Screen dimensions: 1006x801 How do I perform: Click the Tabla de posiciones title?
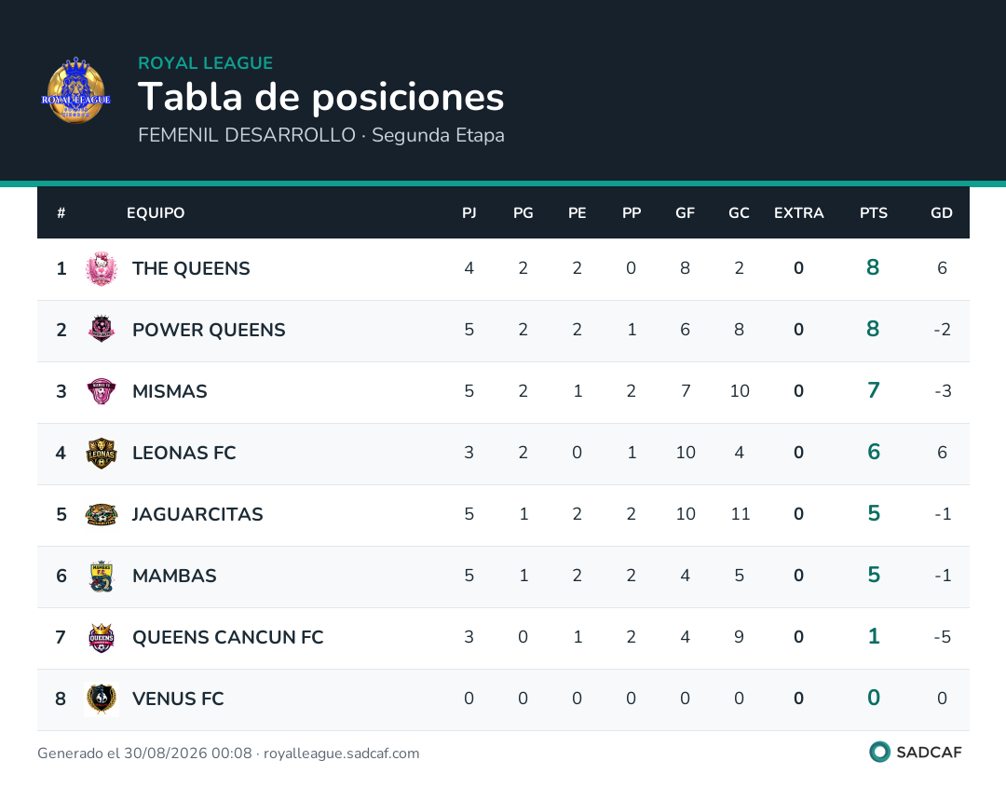320,97
